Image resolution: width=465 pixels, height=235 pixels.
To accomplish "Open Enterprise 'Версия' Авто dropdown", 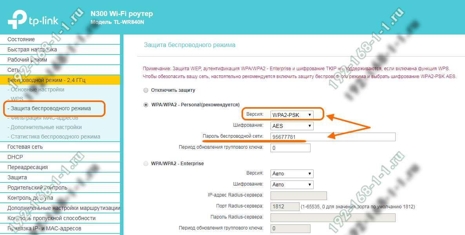I will (x=292, y=173).
